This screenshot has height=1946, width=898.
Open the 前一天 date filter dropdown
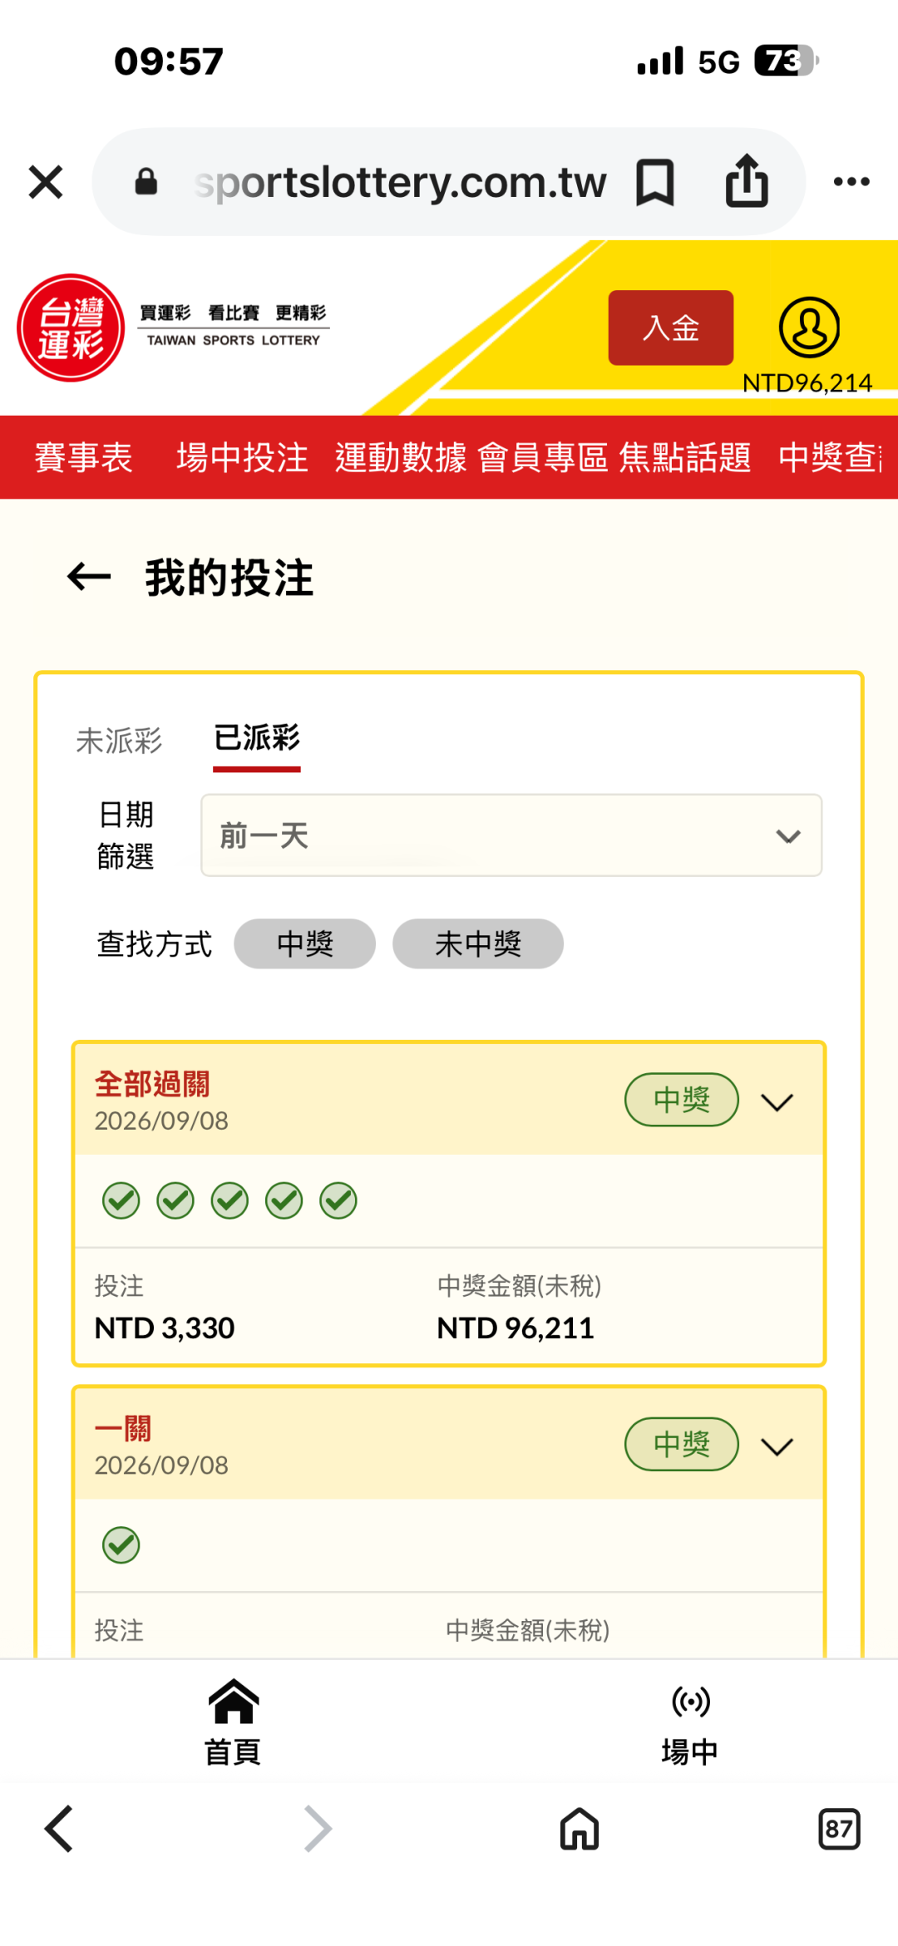coord(511,835)
